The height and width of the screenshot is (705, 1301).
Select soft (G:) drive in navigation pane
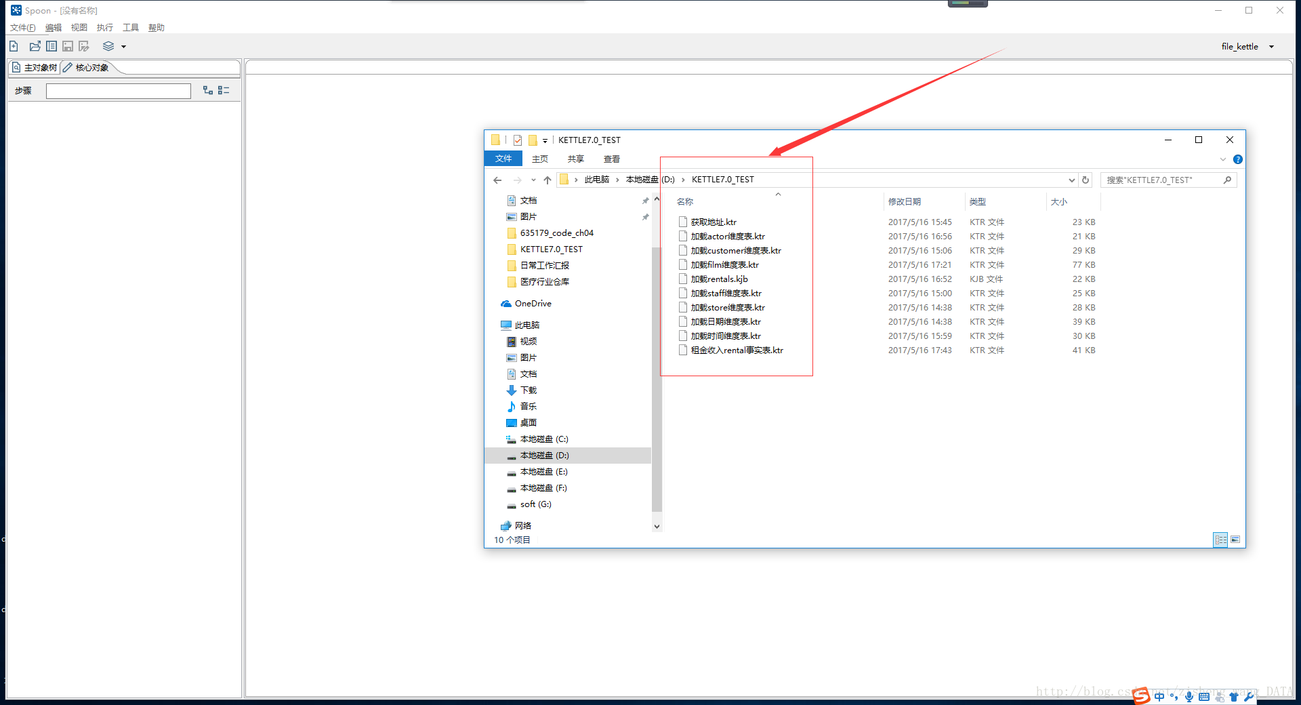pos(535,504)
